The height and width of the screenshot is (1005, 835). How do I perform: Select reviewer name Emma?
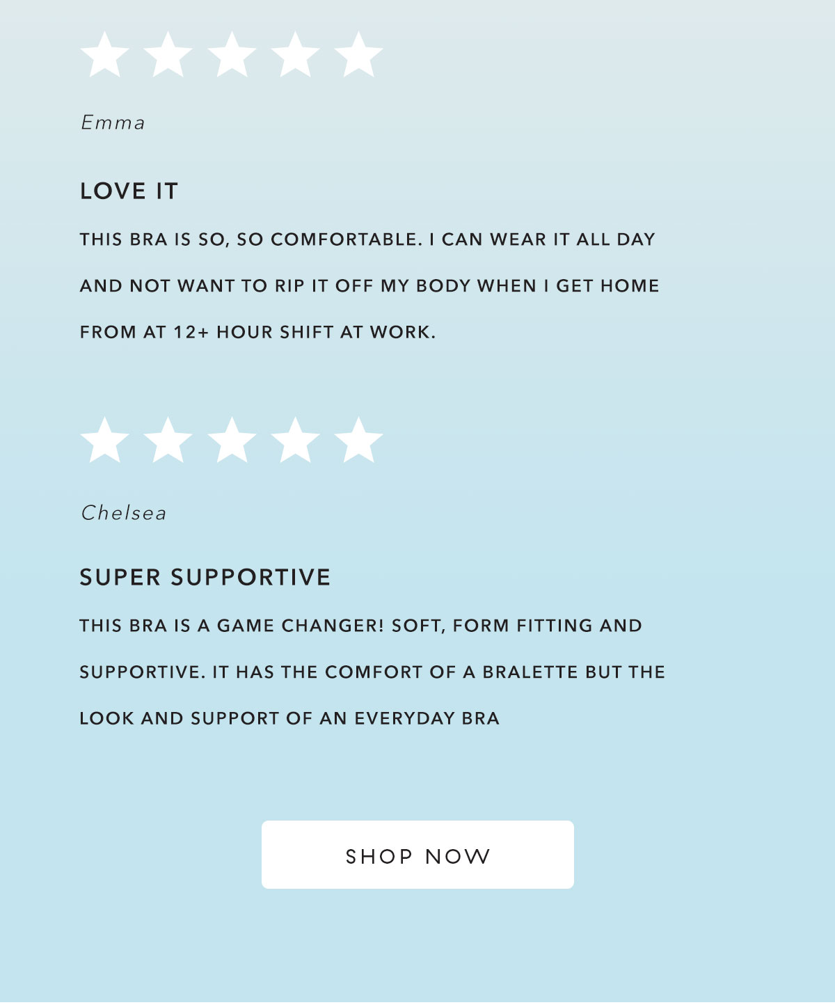point(113,122)
